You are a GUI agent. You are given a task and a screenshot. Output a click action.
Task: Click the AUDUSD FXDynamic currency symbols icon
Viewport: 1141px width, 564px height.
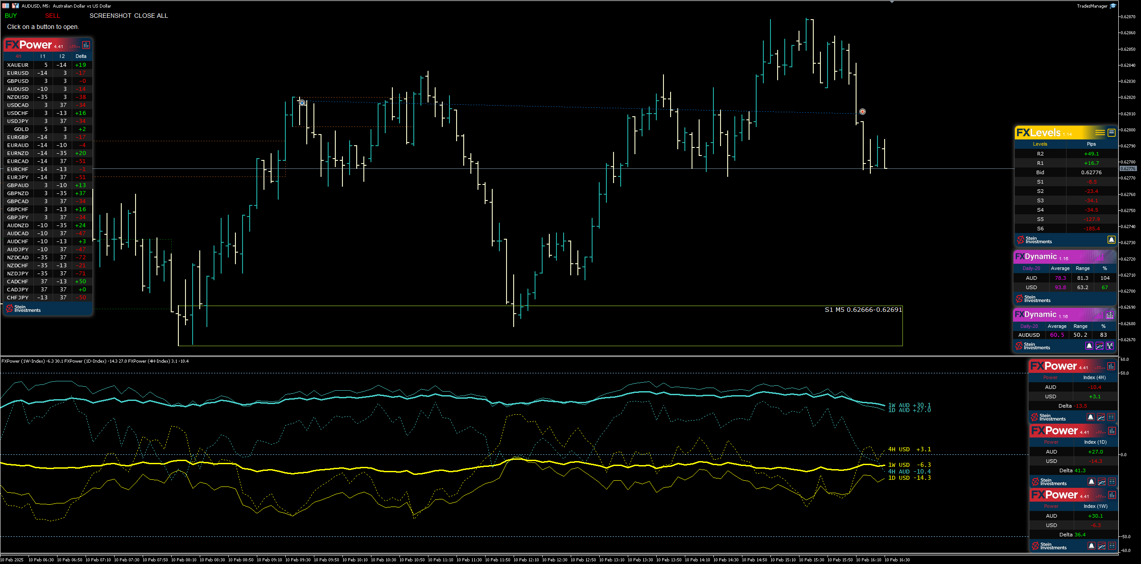(1110, 346)
